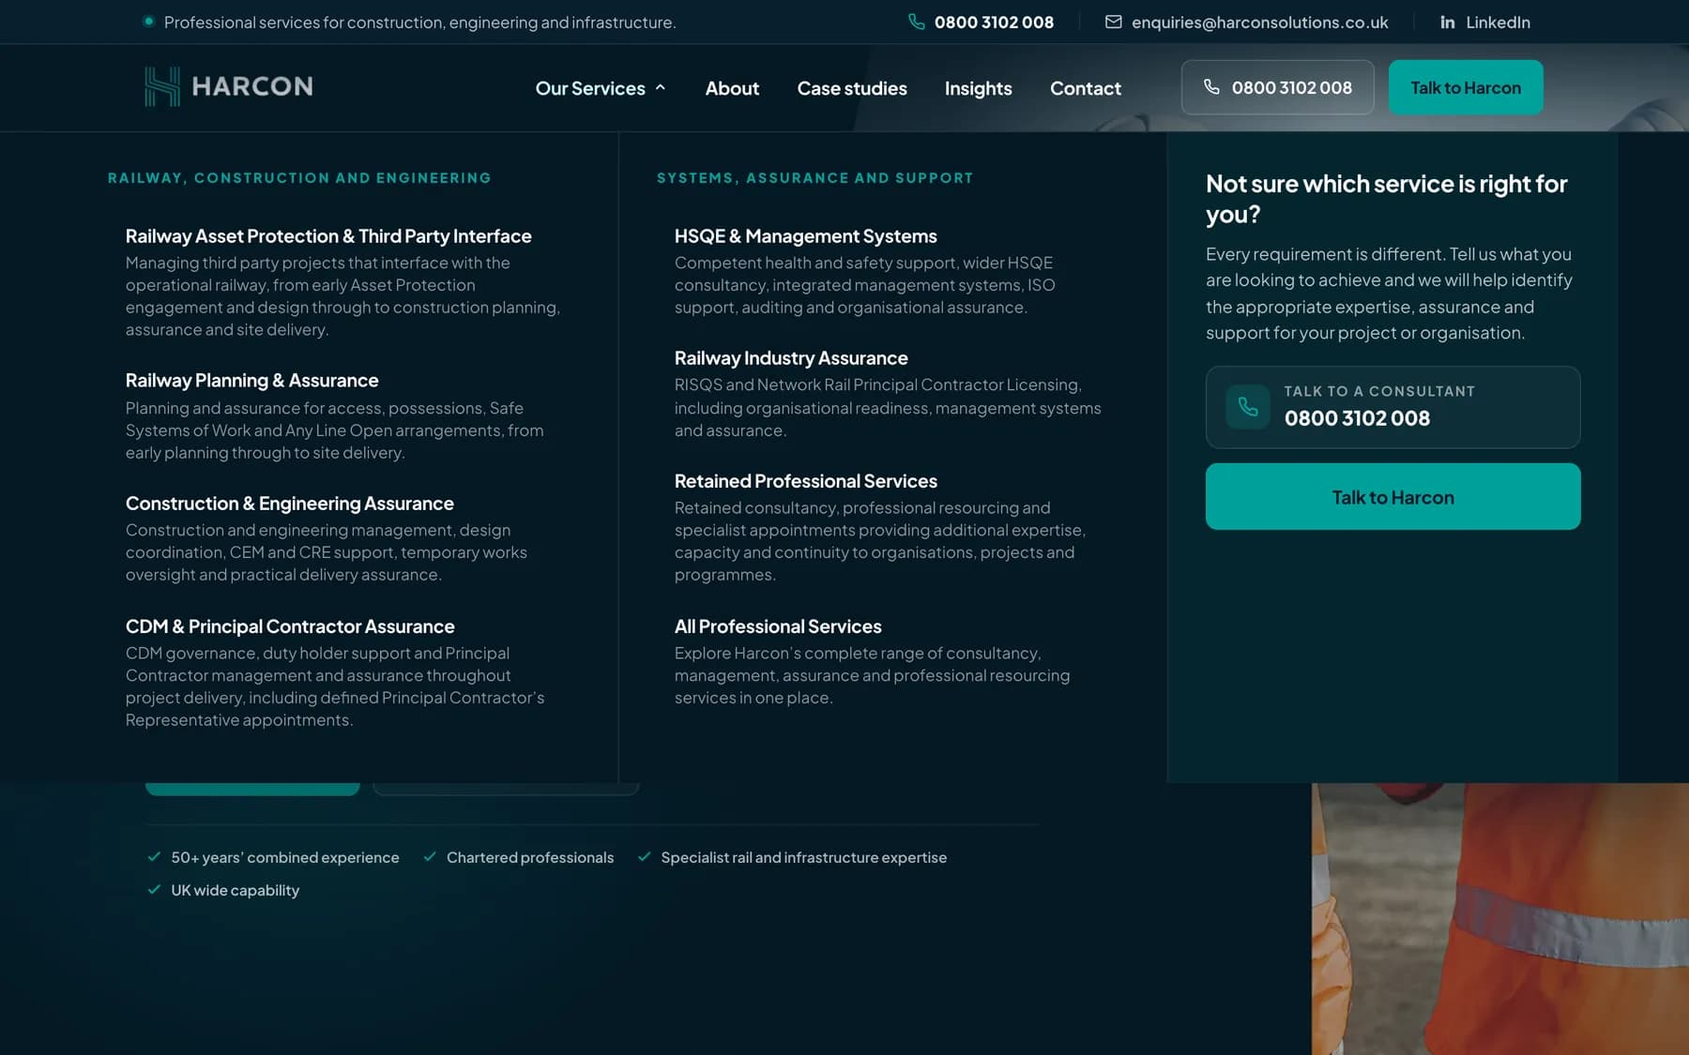Click checkmark beside UK wide capability
Viewport: 1689px width, 1055px height.
coord(154,889)
